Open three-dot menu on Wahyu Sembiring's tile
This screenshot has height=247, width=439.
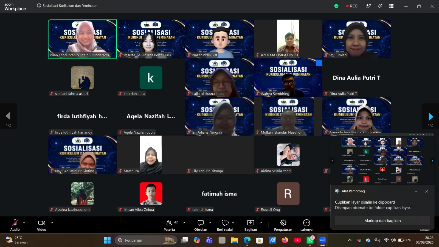(319, 63)
